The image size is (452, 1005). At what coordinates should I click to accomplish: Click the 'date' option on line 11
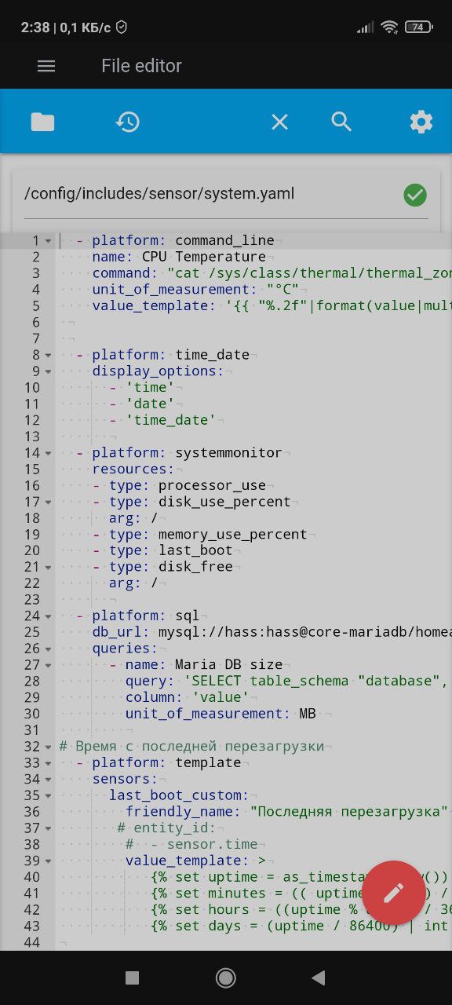150,404
